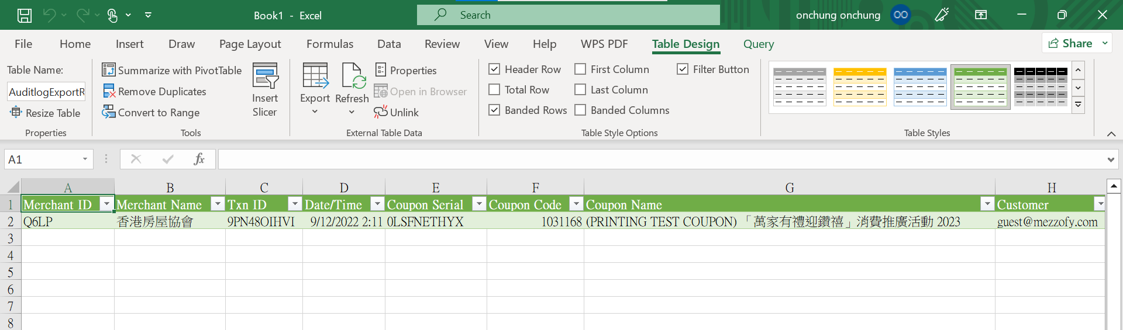Image resolution: width=1123 pixels, height=330 pixels.
Task: Click the Table Name input field
Action: click(x=46, y=92)
